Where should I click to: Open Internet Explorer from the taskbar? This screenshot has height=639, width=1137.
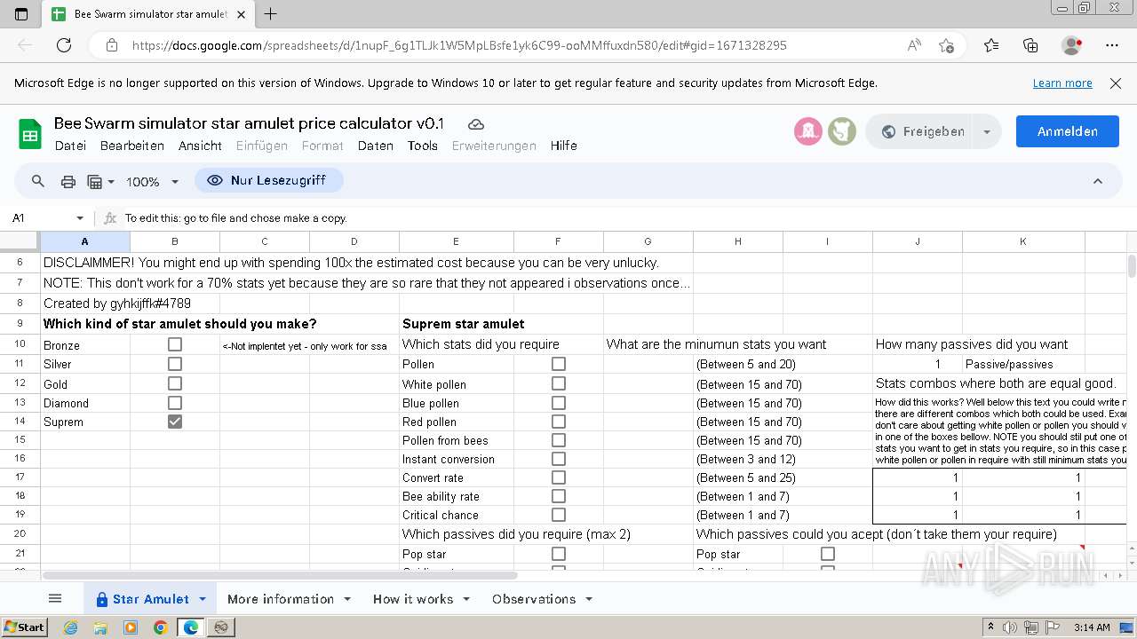(70, 627)
